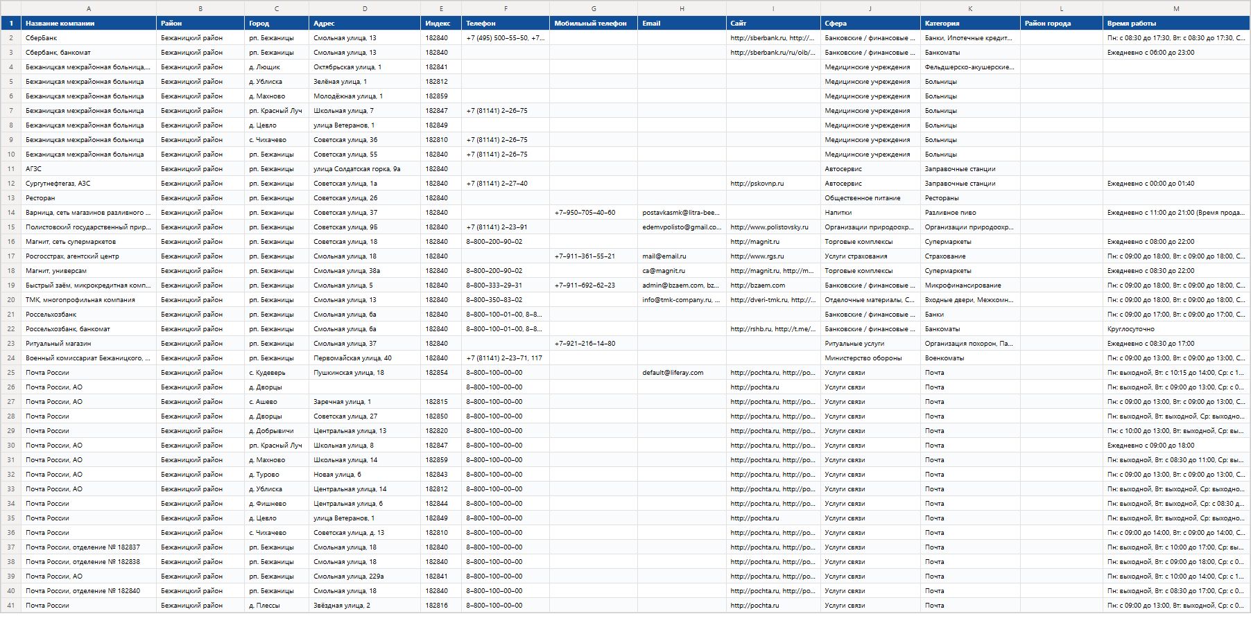Select city cell "с. Ашево"
Image resolution: width=1251 pixels, height=625 pixels.
(x=277, y=402)
